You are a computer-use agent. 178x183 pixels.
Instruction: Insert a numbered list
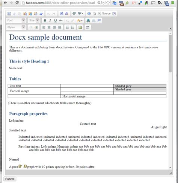click(x=67, y=27)
